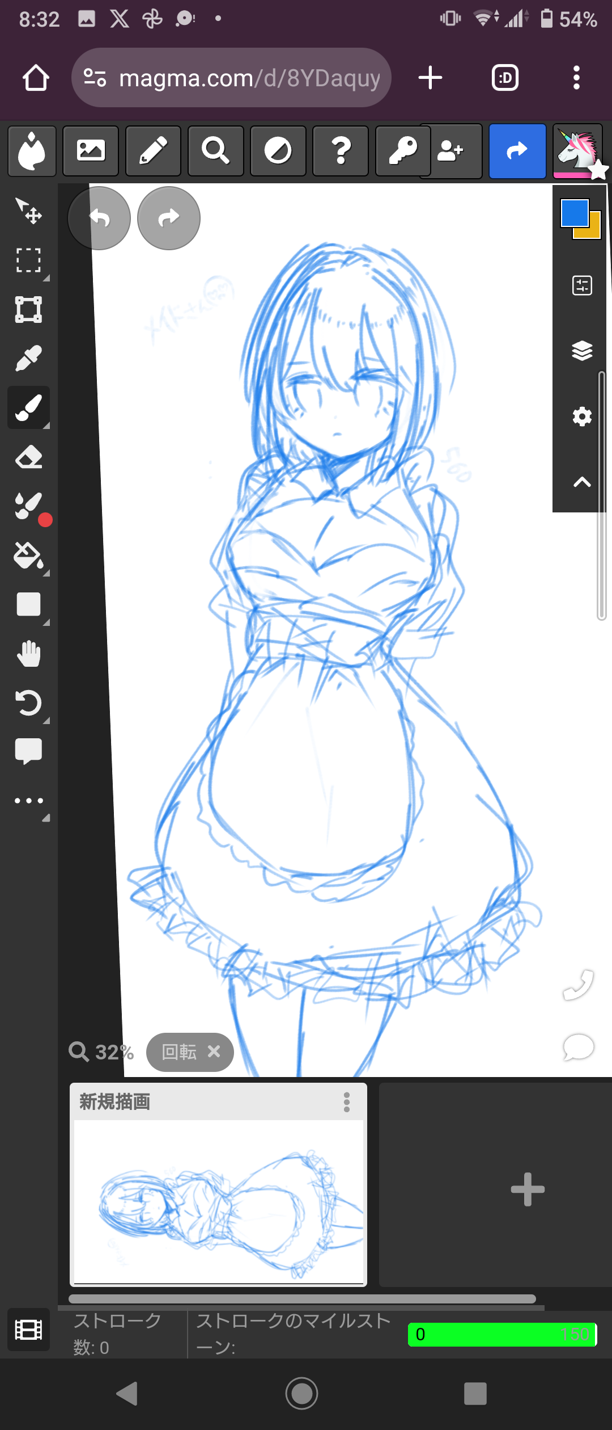Toggle the chat speech bubble
612x1430 pixels.
(578, 1047)
